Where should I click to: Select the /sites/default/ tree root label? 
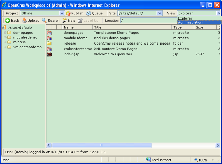click(20, 27)
